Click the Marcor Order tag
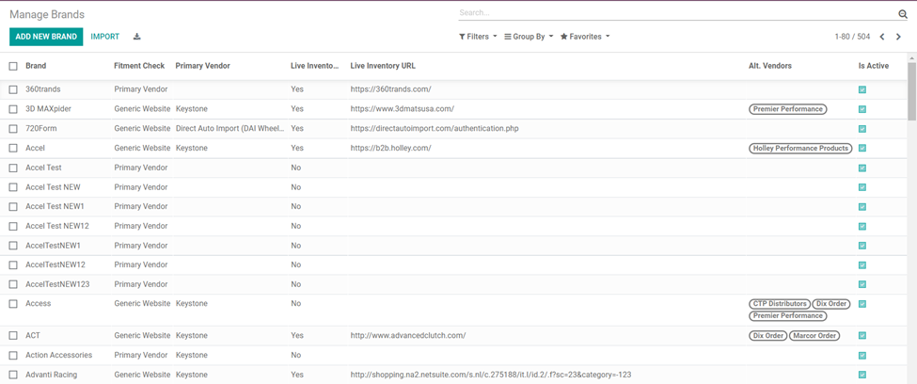This screenshot has height=384, width=917. click(814, 335)
